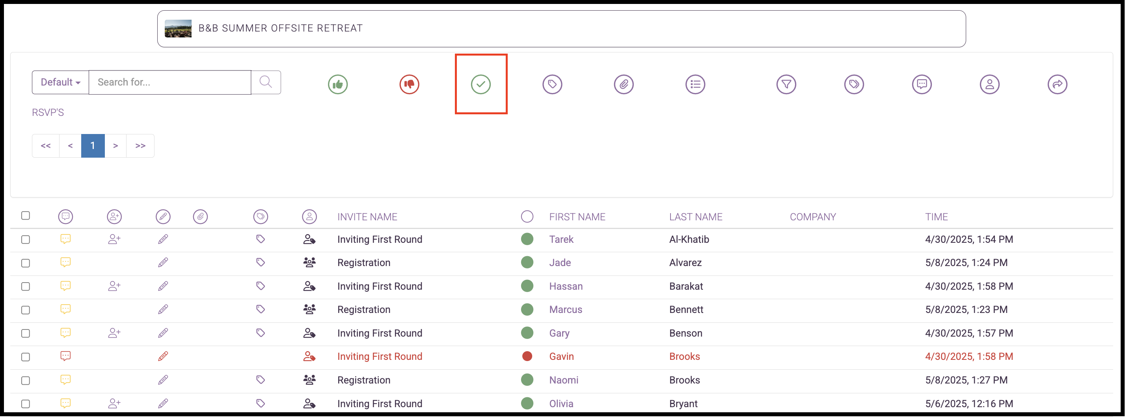Click add-guest icon in Tarek row
This screenshot has height=417, width=1125.
pyautogui.click(x=114, y=239)
